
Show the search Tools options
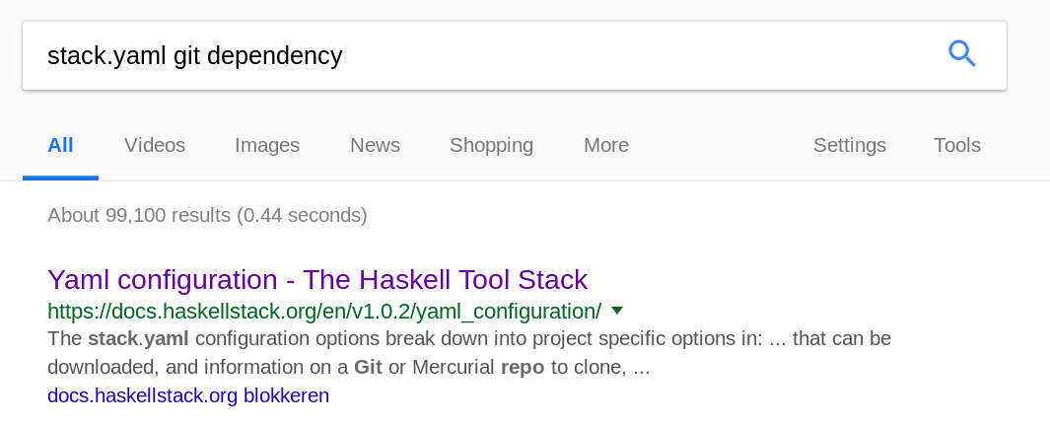tap(957, 145)
